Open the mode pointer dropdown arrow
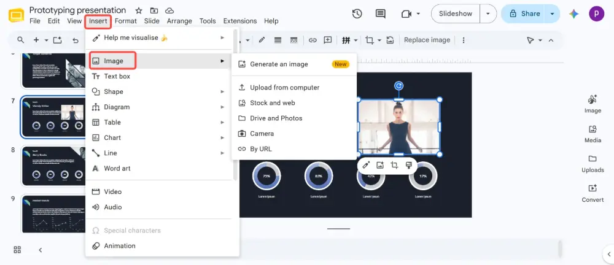The image size is (614, 265). coord(540,40)
